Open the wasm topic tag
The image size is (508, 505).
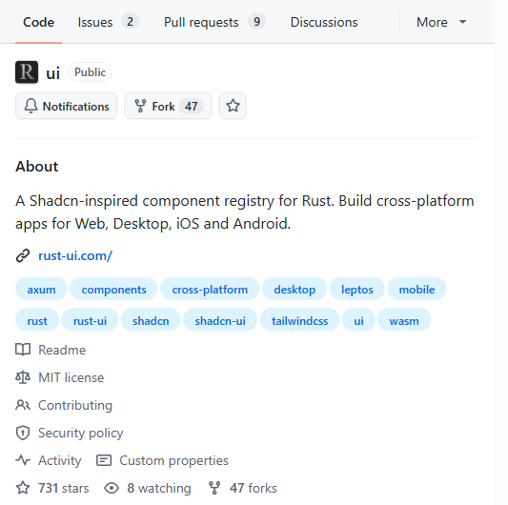click(x=404, y=320)
